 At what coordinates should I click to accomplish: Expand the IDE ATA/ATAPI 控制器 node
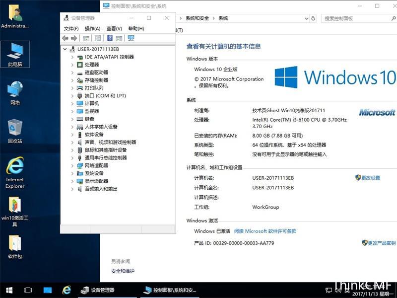click(72, 57)
